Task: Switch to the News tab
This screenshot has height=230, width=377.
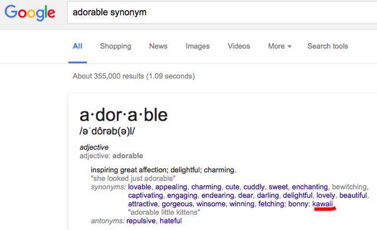Action: click(158, 46)
